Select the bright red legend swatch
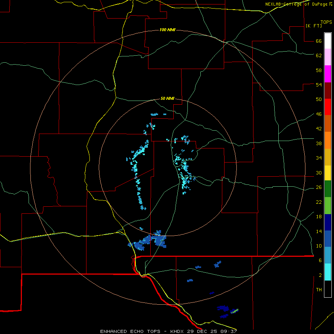The height and width of the screenshot is (334, 334). click(x=328, y=107)
